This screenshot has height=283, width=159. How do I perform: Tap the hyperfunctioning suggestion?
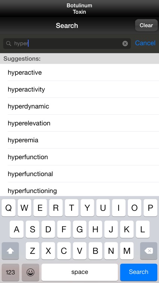click(x=79, y=189)
